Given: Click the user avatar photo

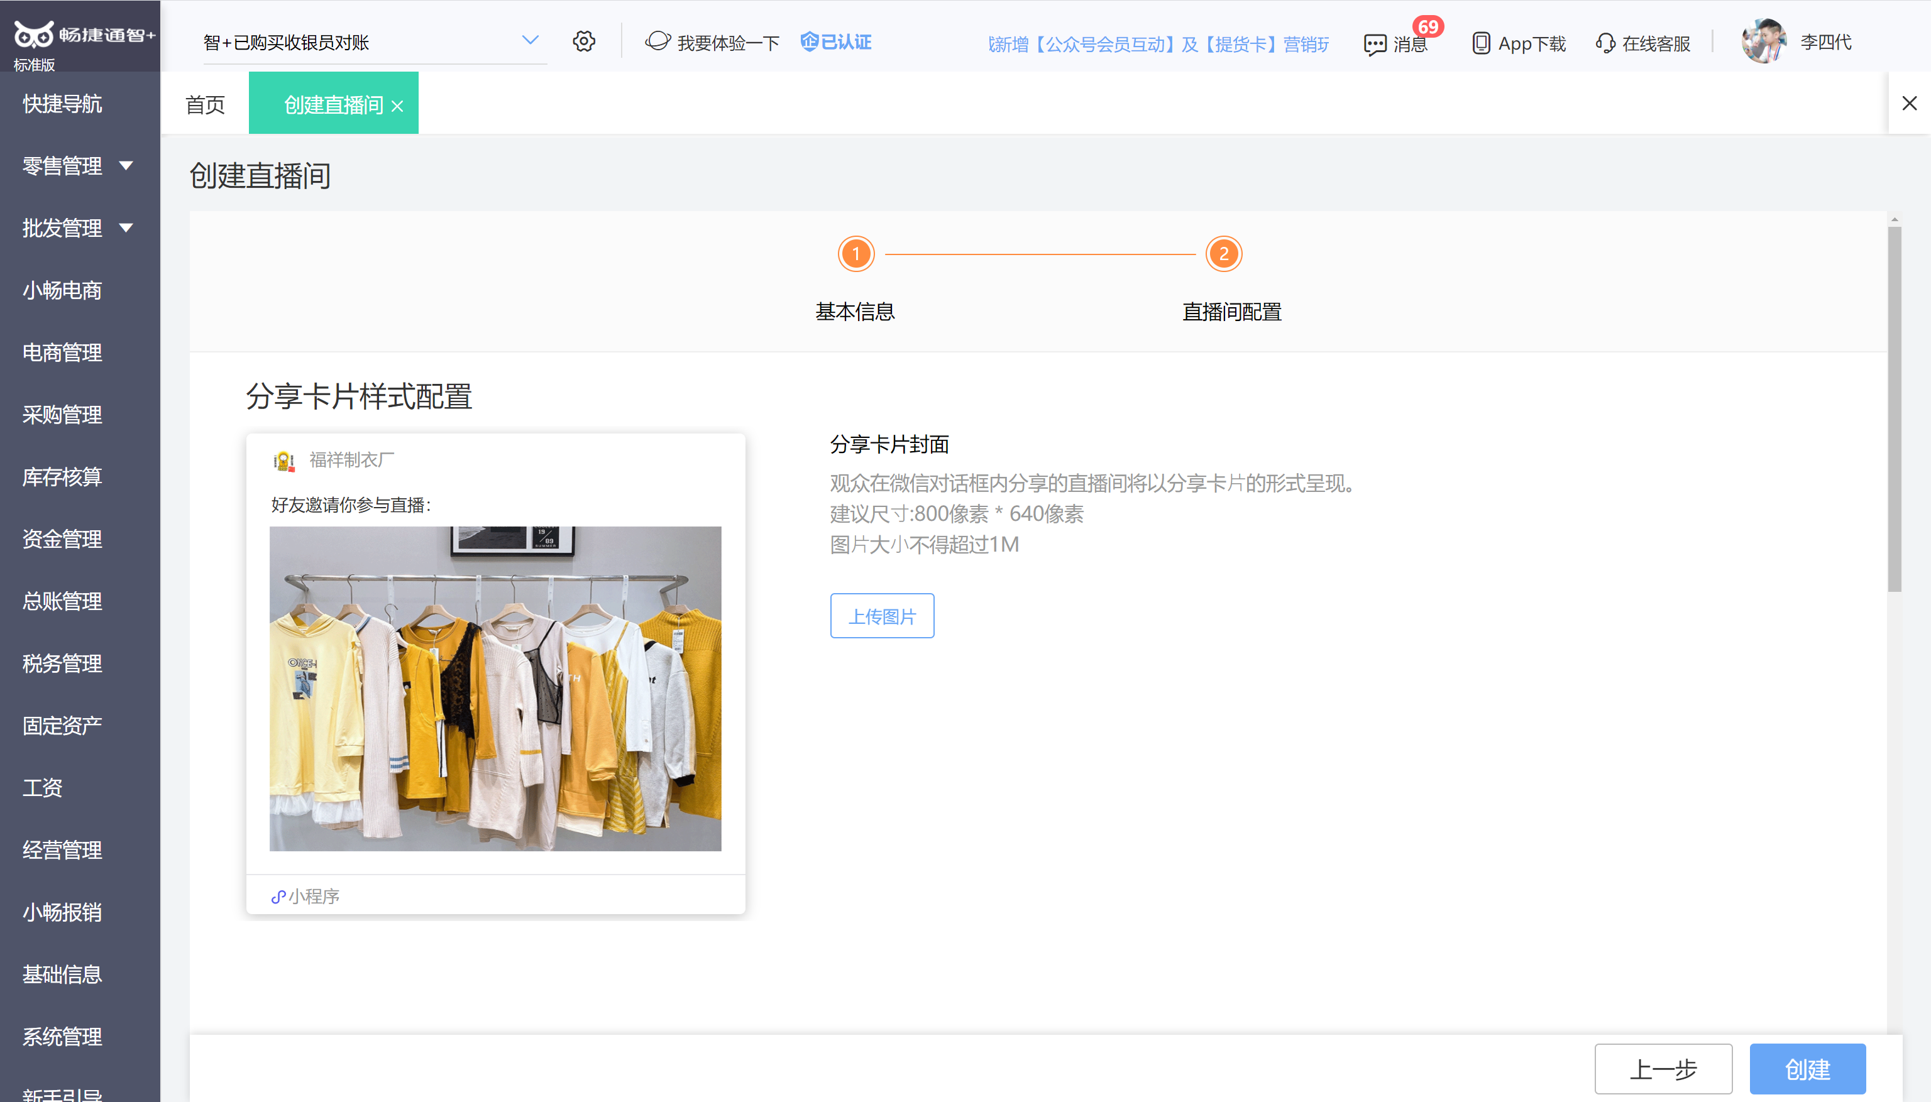Looking at the screenshot, I should coord(1764,41).
